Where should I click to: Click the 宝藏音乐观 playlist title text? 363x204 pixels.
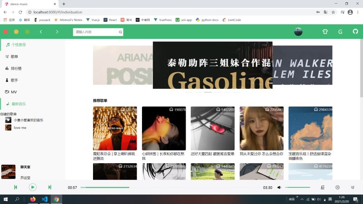click(x=310, y=156)
